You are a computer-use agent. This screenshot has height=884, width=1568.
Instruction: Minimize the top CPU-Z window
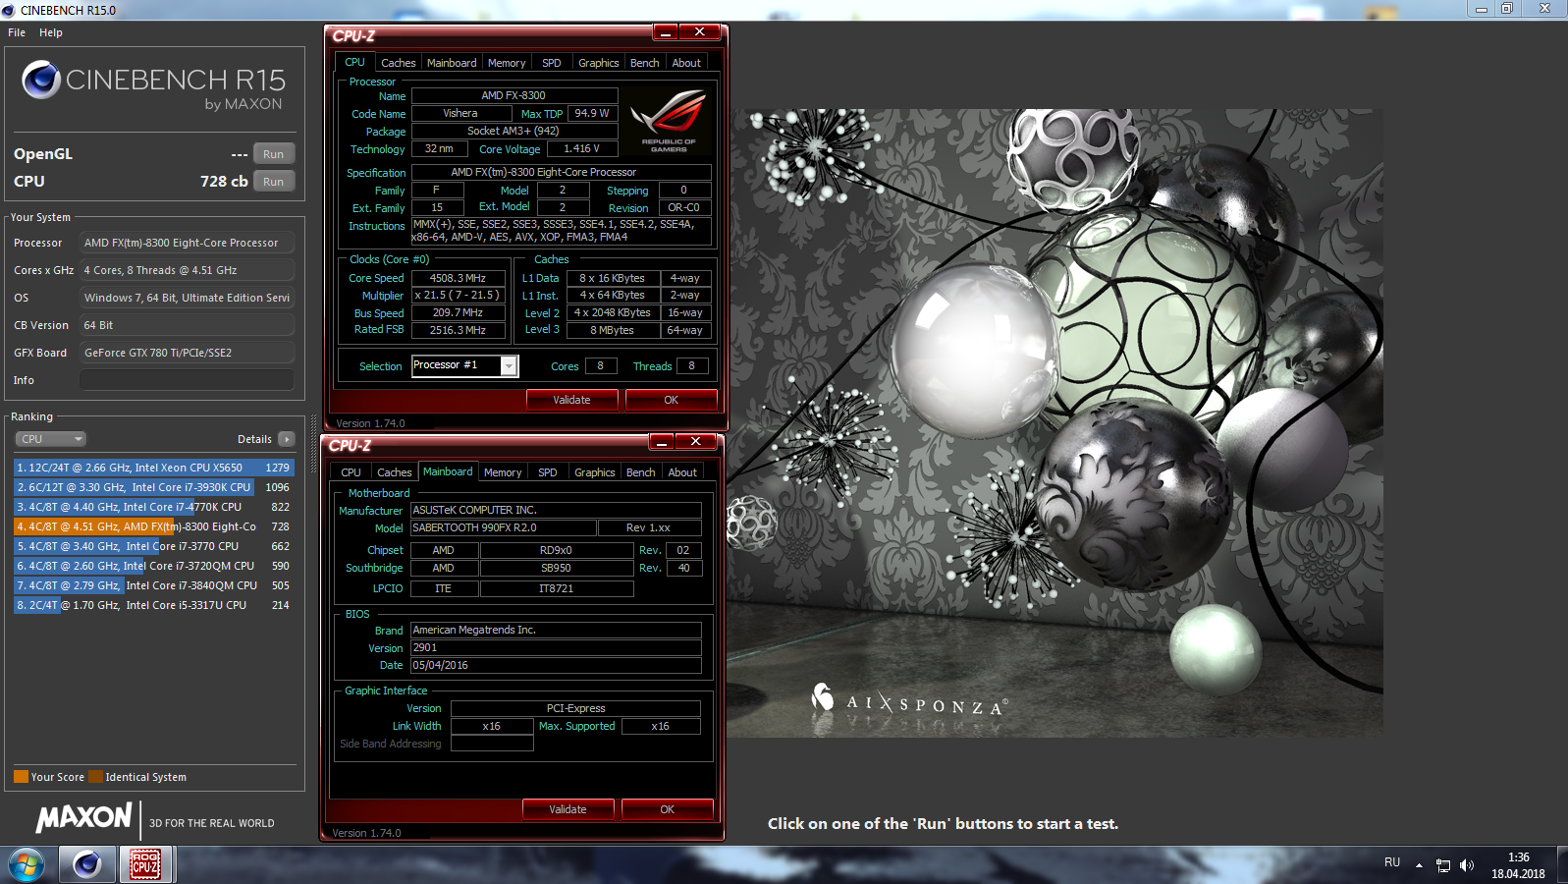(665, 32)
